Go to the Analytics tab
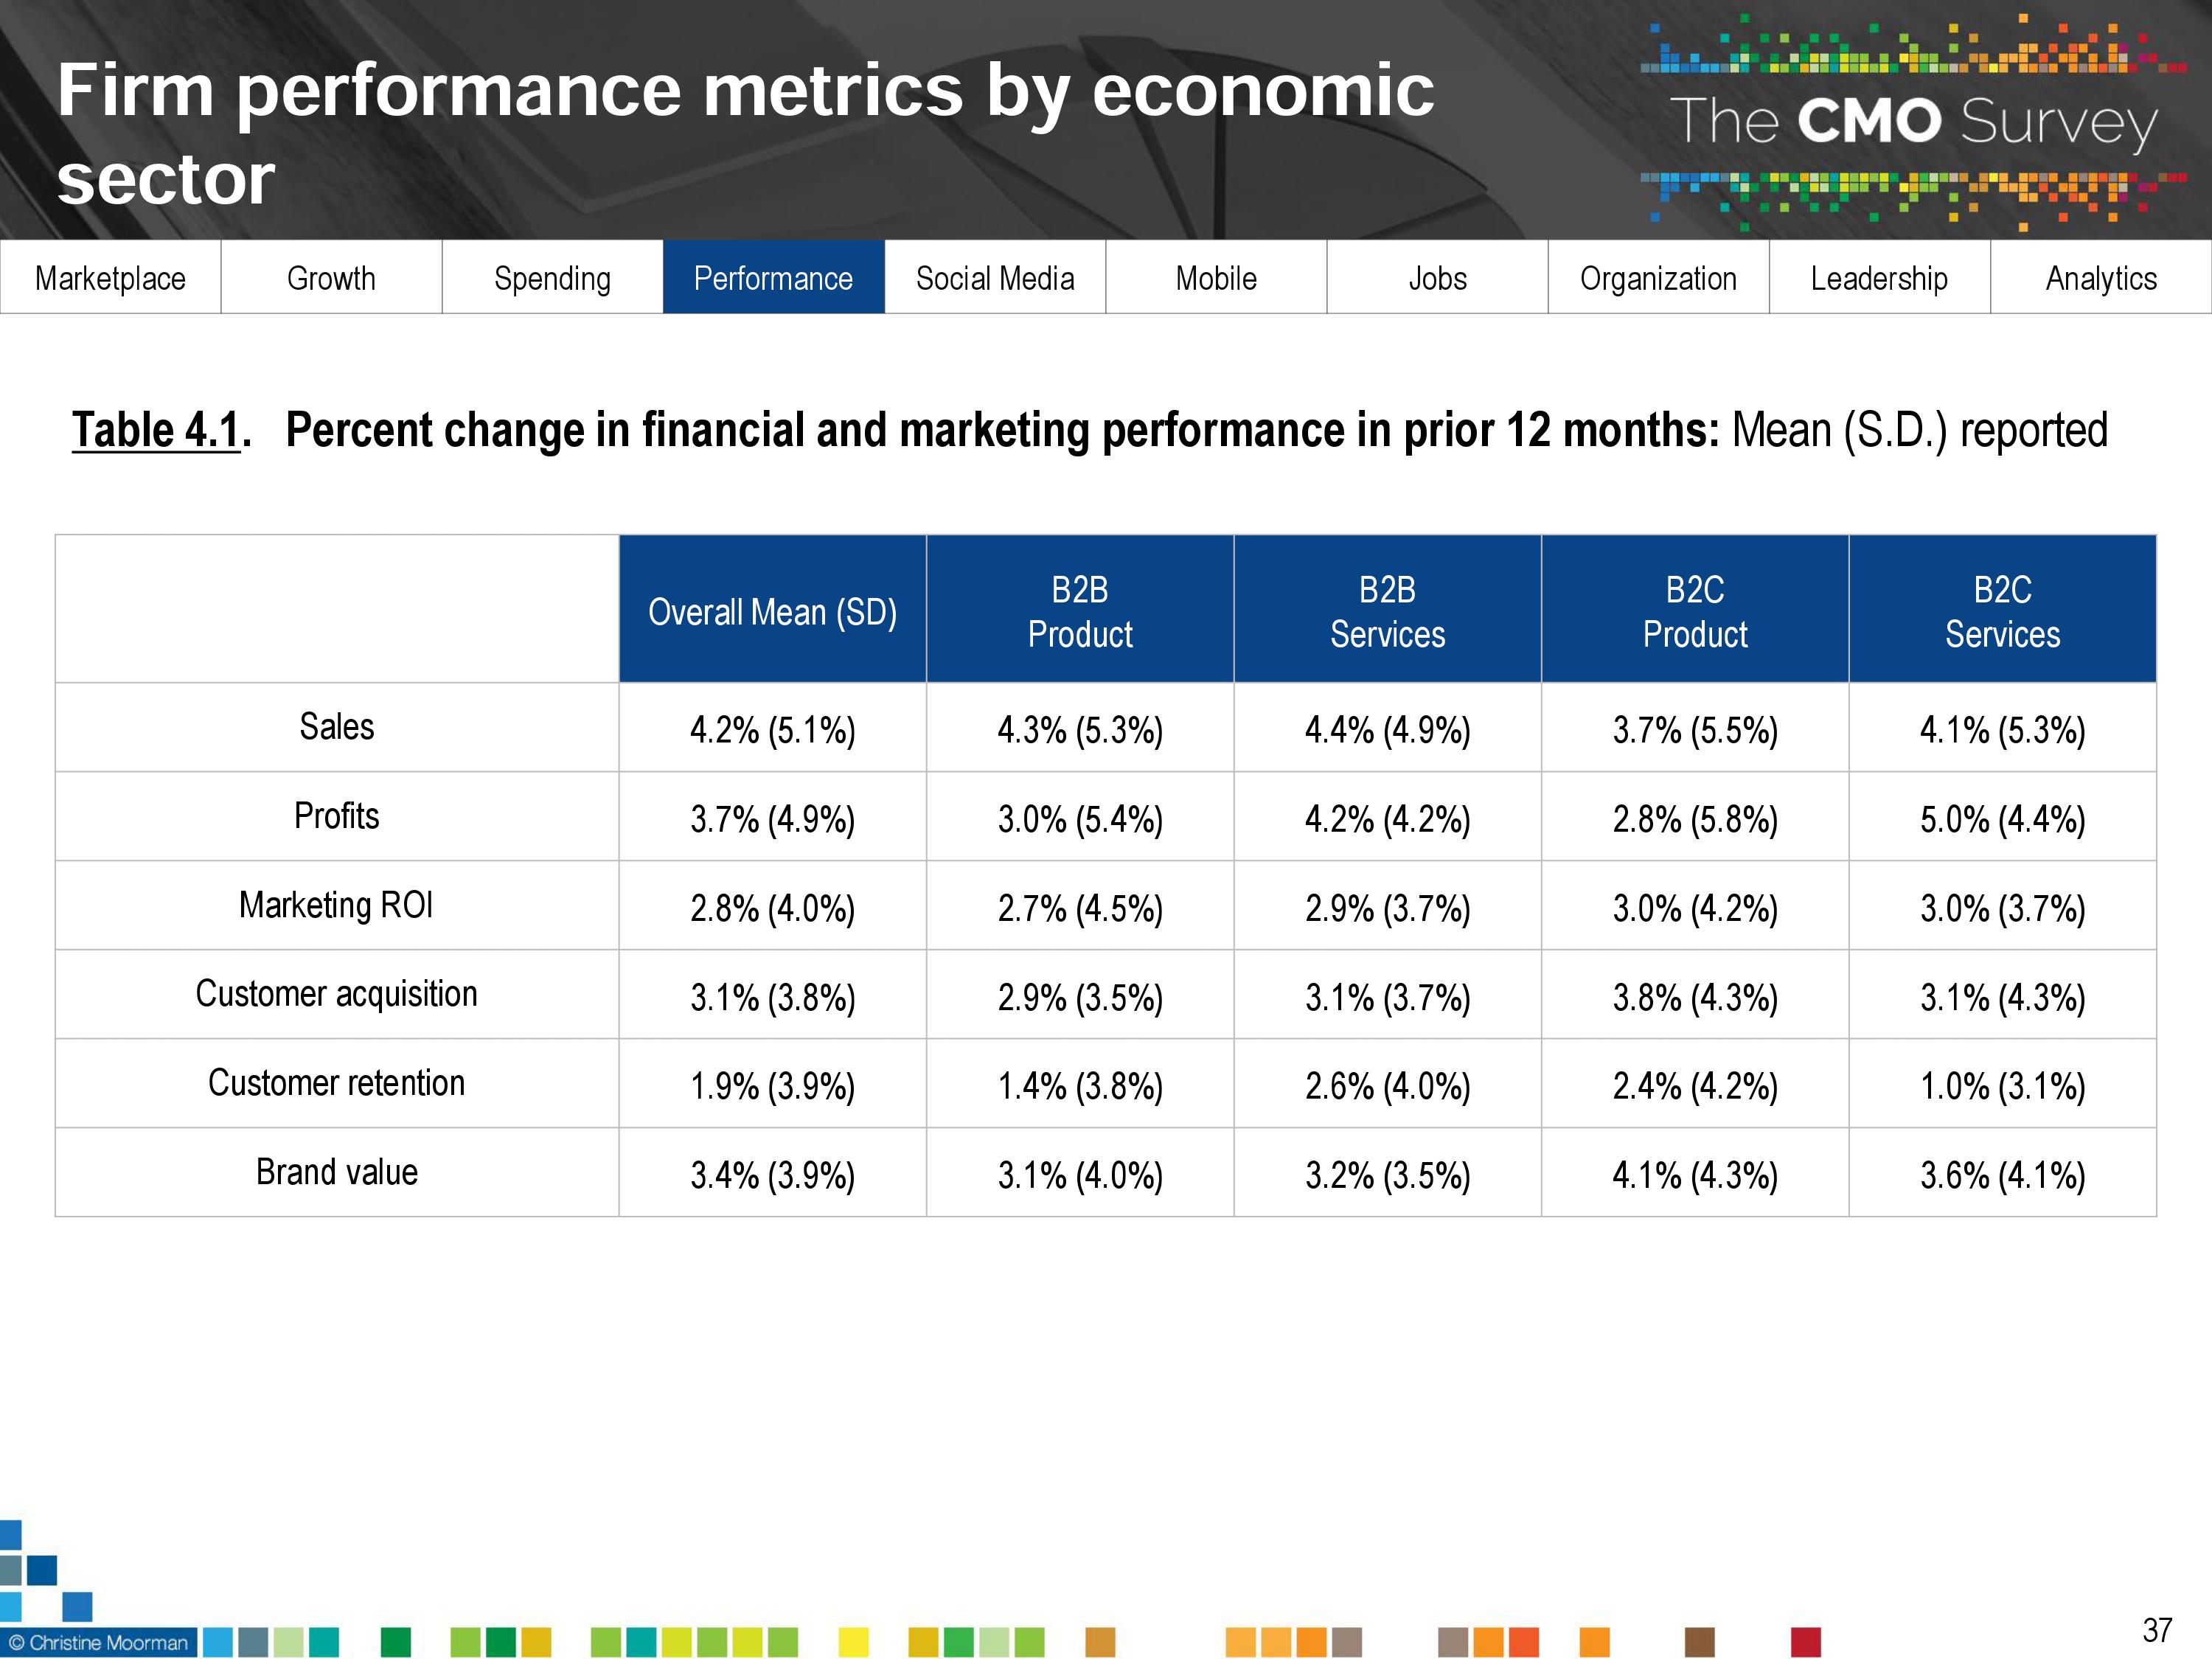 click(x=2101, y=278)
